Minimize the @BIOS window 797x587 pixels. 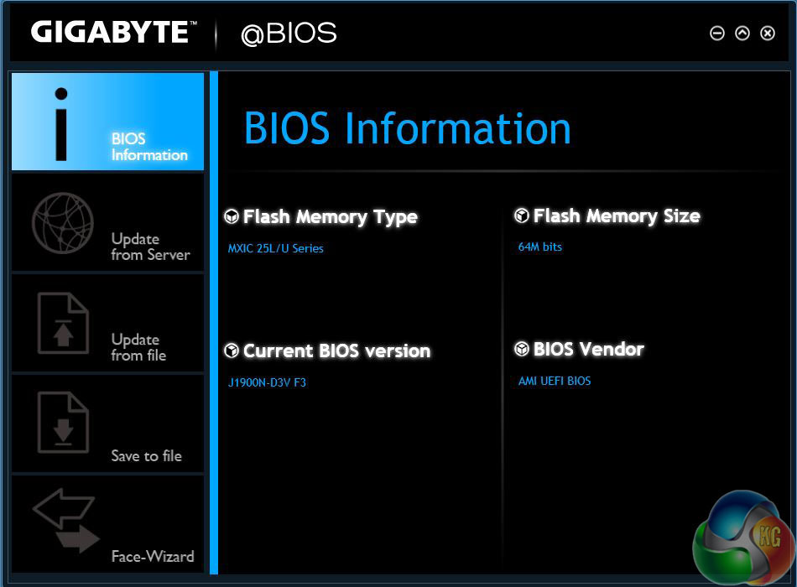click(x=716, y=34)
